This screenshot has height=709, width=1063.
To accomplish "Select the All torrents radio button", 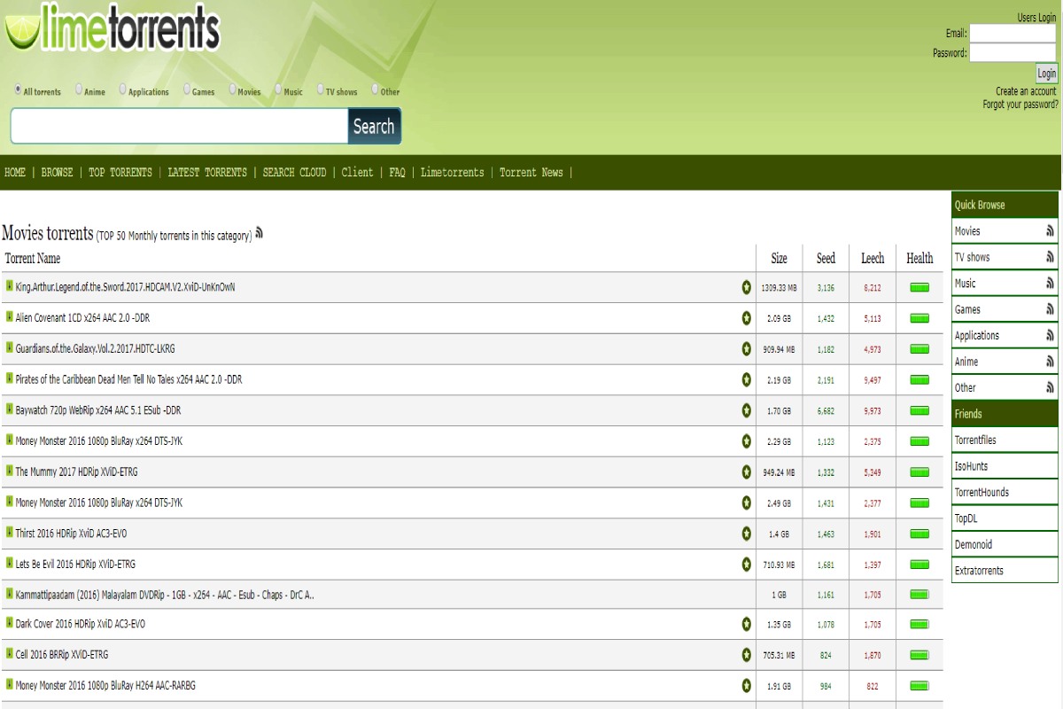I will tap(18, 90).
